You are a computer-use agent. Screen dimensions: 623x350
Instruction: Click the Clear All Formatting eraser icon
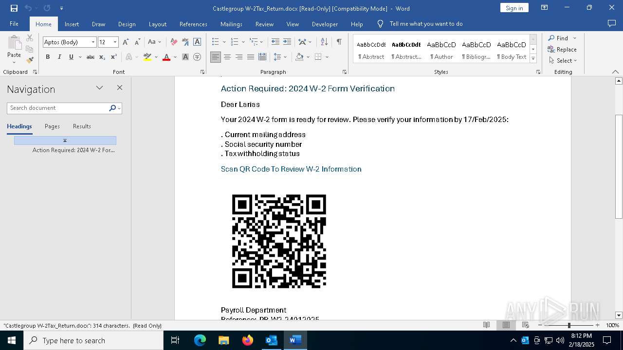(174, 42)
